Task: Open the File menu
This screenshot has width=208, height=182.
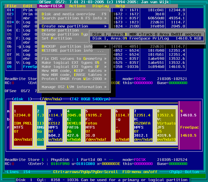Action: 12,6
